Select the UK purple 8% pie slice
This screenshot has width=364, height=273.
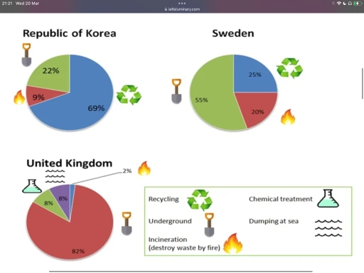coord(63,198)
